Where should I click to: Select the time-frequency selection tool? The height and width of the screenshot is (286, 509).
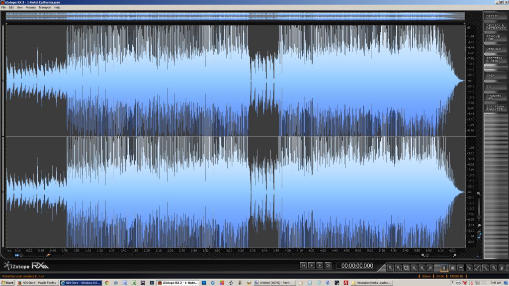[452, 268]
